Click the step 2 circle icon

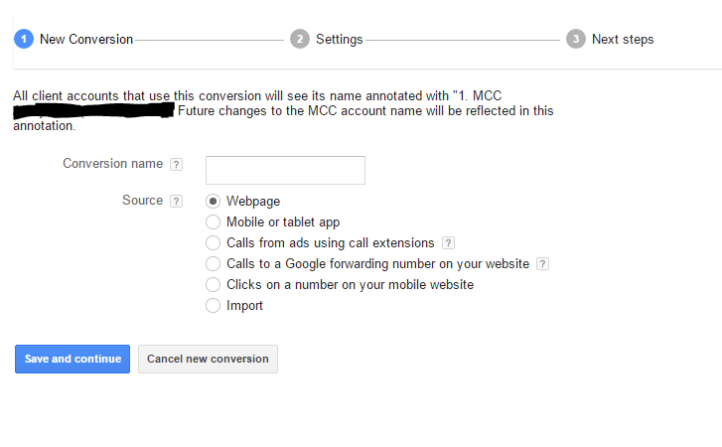point(299,39)
